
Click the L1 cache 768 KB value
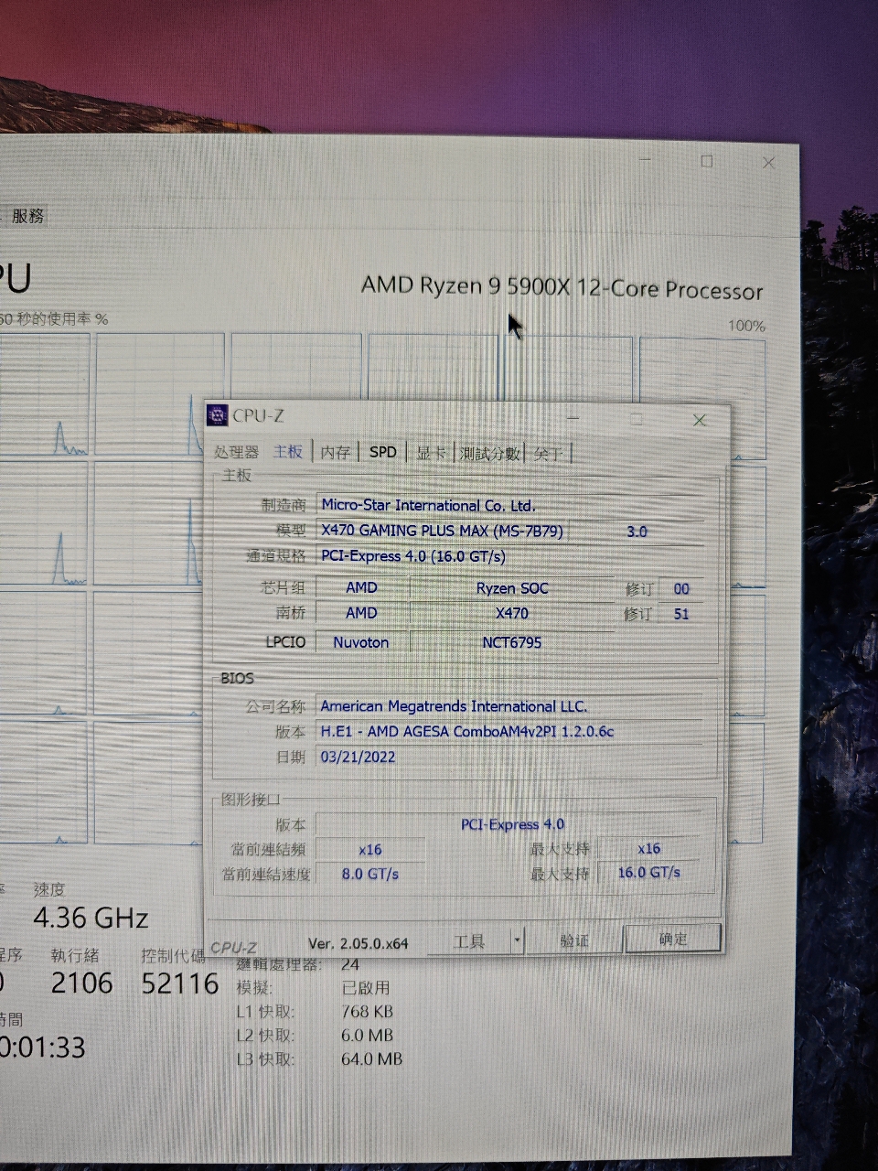point(367,1012)
